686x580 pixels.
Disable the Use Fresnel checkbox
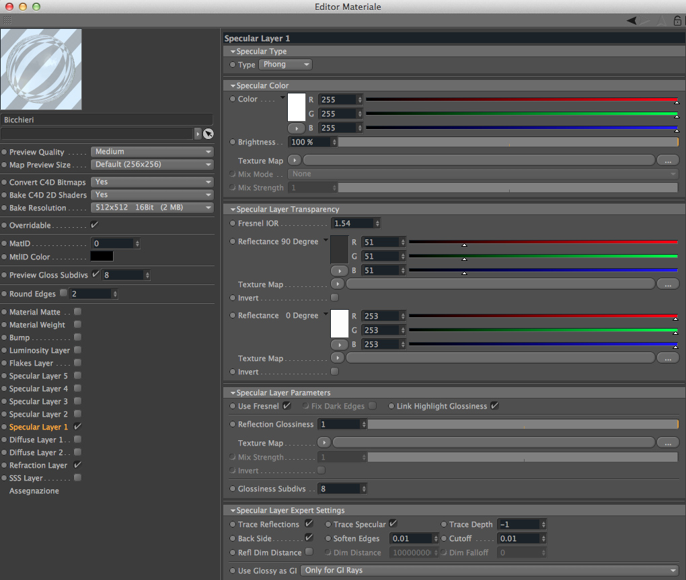287,406
